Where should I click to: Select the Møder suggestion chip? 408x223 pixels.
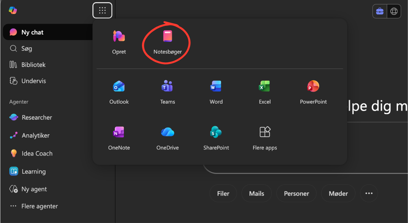click(x=338, y=193)
